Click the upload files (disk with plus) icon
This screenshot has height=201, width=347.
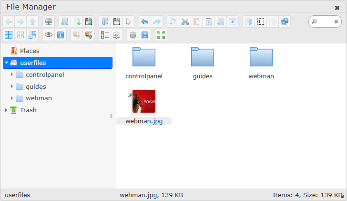[88, 21]
